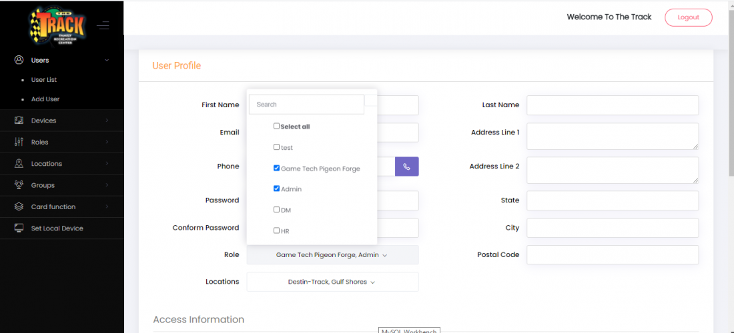The width and height of the screenshot is (734, 333).
Task: Uncheck the Admin role checkbox
Action: [x=276, y=188]
